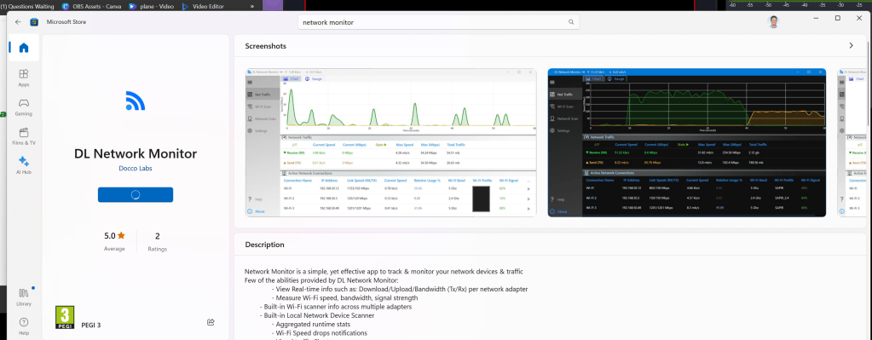Open Films & TV section

point(24,136)
